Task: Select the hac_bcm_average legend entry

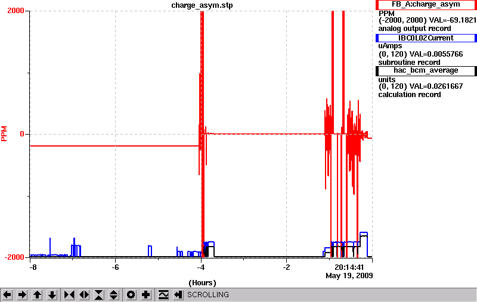Action: (x=426, y=70)
